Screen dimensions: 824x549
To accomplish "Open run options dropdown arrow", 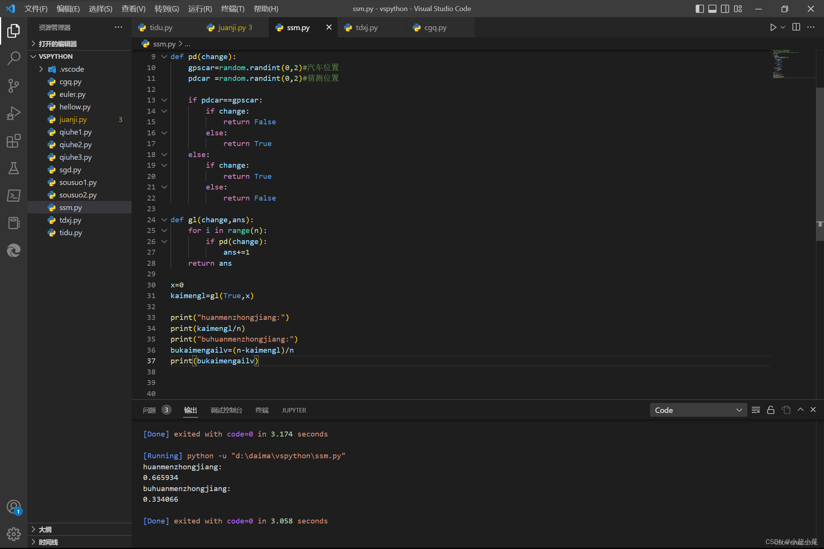I will [782, 27].
